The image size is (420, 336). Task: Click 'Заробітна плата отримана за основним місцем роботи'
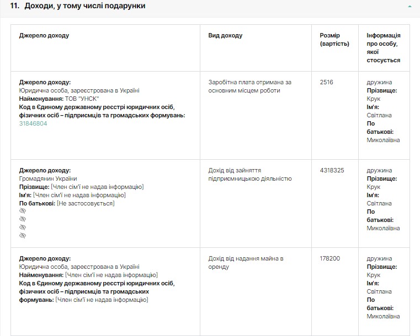click(249, 86)
